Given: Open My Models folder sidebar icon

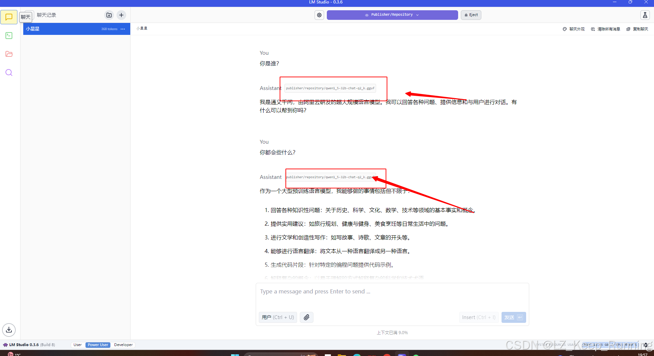Looking at the screenshot, I should (9, 54).
